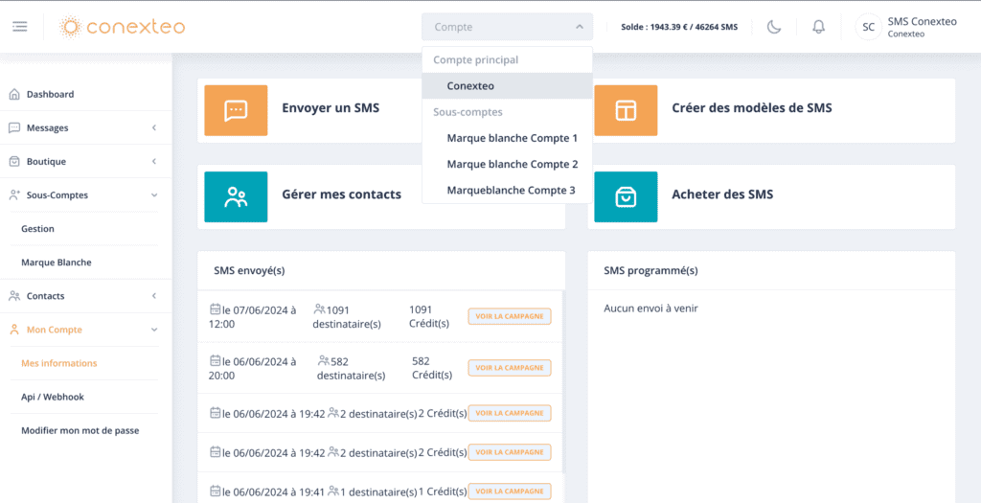The width and height of the screenshot is (981, 503).
Task: Open Dashboard in sidebar
Action: [50, 95]
